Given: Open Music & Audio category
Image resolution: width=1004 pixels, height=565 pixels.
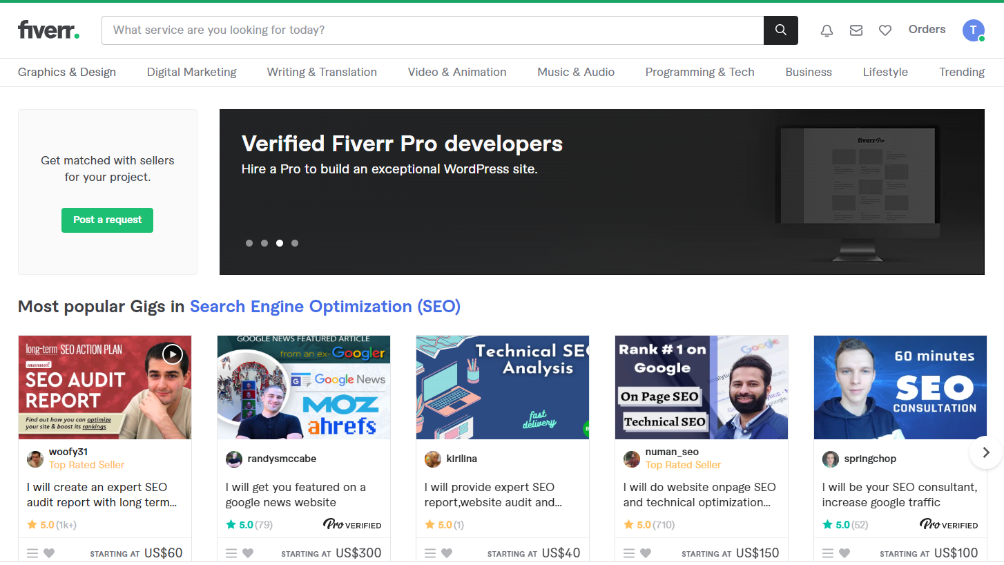Looking at the screenshot, I should pyautogui.click(x=576, y=72).
